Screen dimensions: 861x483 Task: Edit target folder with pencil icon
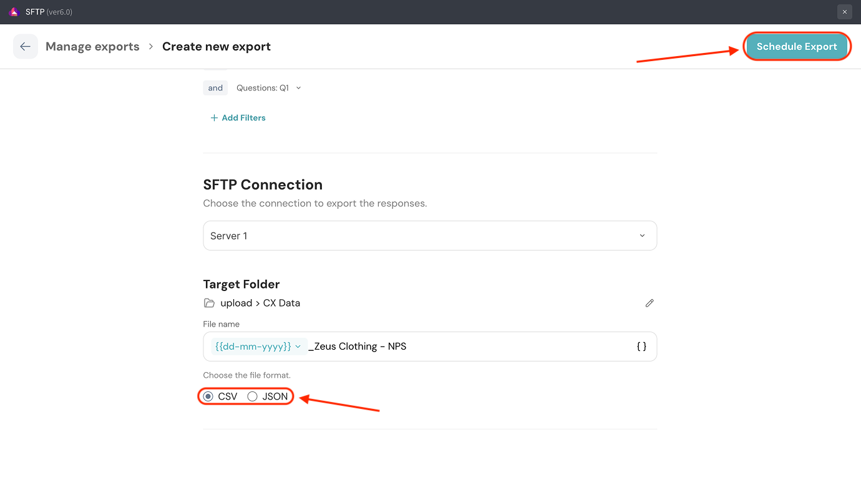click(x=649, y=304)
